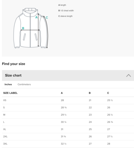
Task: Select the M size label row
Action: tap(68, 115)
